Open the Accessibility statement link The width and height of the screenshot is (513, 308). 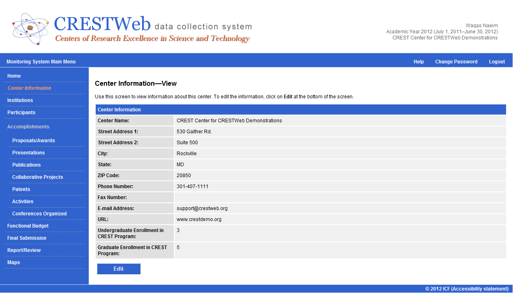point(480,289)
